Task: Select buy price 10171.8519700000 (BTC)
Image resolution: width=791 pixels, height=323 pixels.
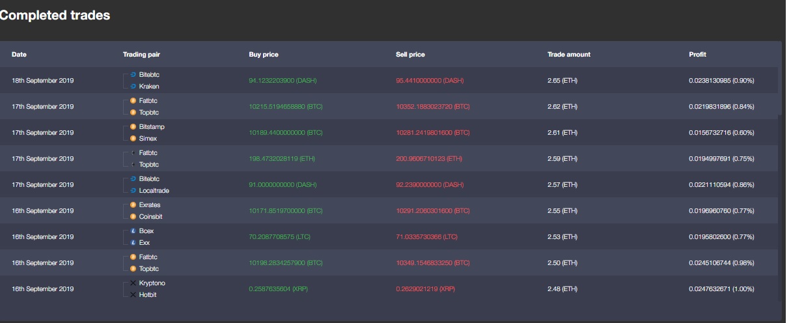Action: pyautogui.click(x=286, y=211)
